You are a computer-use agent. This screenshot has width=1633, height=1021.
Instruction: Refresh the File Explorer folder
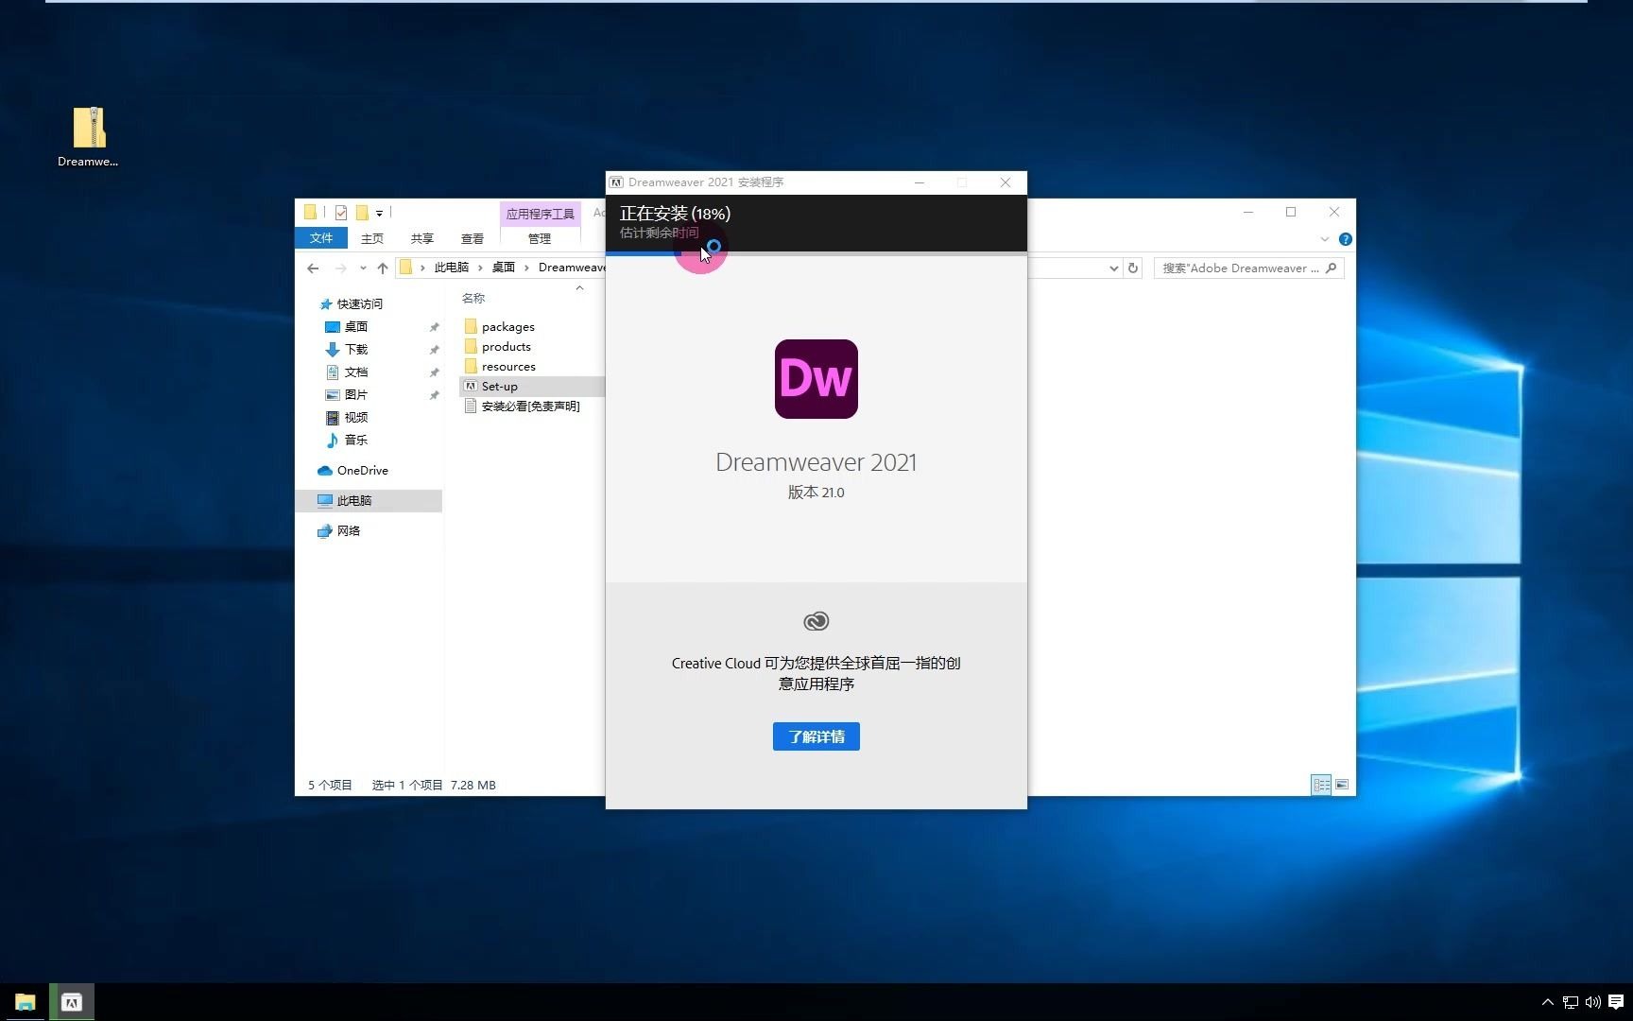pos(1133,268)
